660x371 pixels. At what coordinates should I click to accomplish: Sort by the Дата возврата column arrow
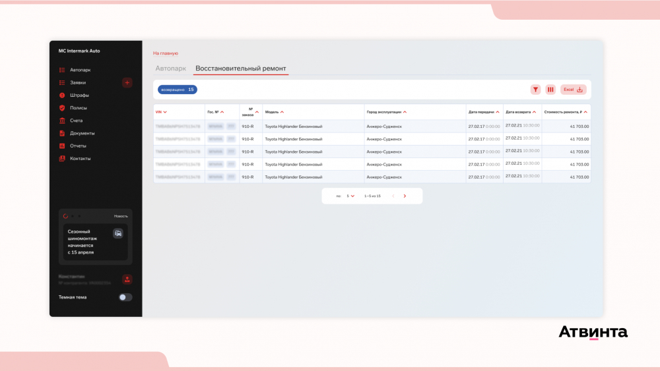[x=534, y=112]
